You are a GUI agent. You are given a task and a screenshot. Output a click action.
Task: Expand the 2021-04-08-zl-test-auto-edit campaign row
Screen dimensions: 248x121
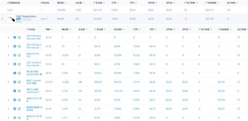point(8,37)
